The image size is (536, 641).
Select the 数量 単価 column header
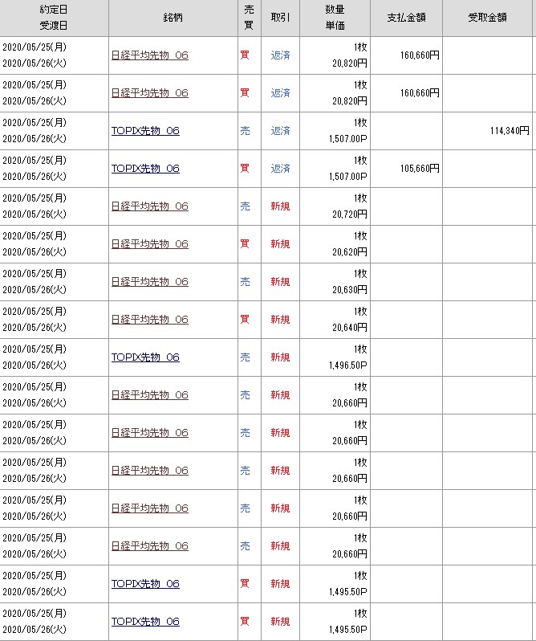pos(335,18)
